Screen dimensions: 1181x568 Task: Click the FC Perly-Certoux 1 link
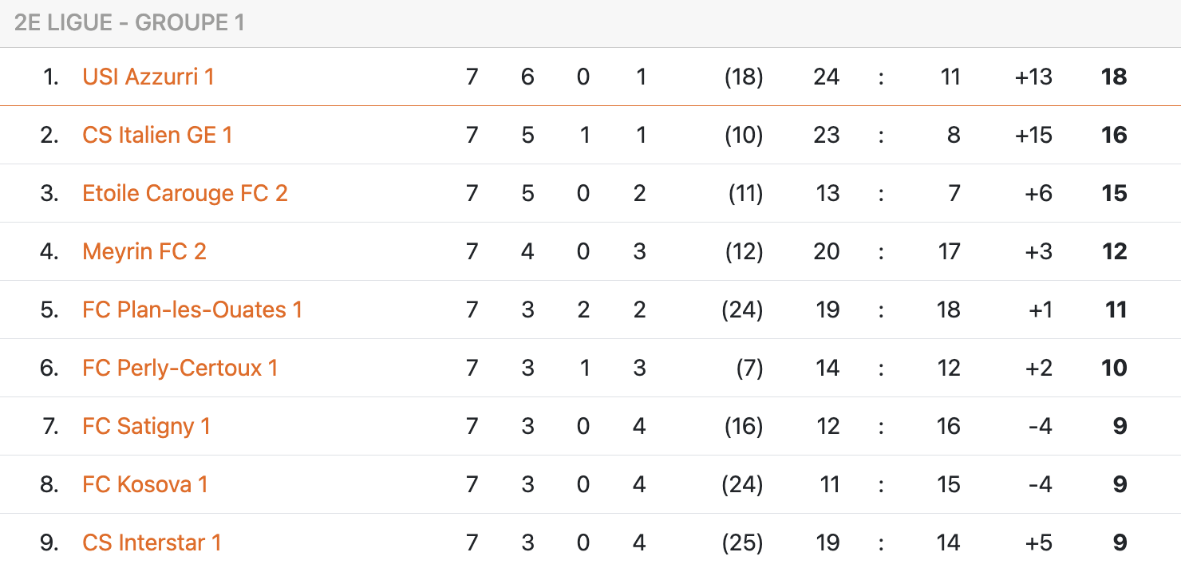(x=180, y=369)
